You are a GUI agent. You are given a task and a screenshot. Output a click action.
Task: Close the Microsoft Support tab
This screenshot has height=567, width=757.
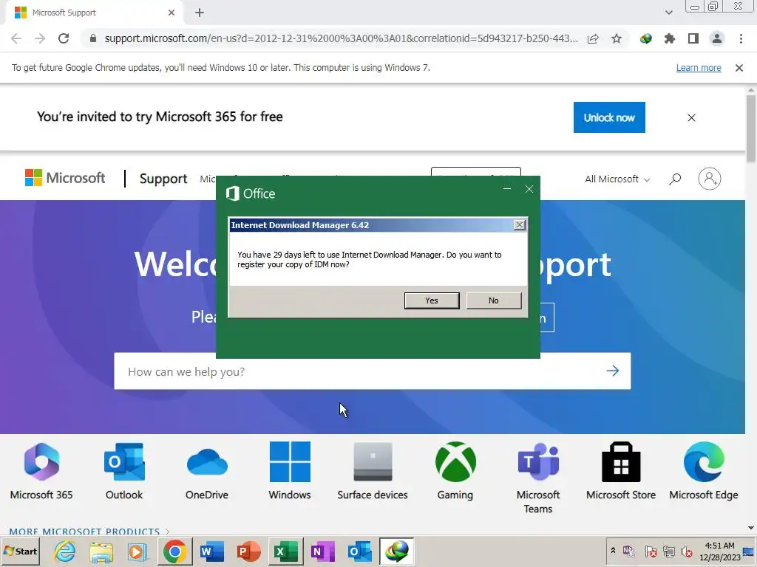pos(172,13)
